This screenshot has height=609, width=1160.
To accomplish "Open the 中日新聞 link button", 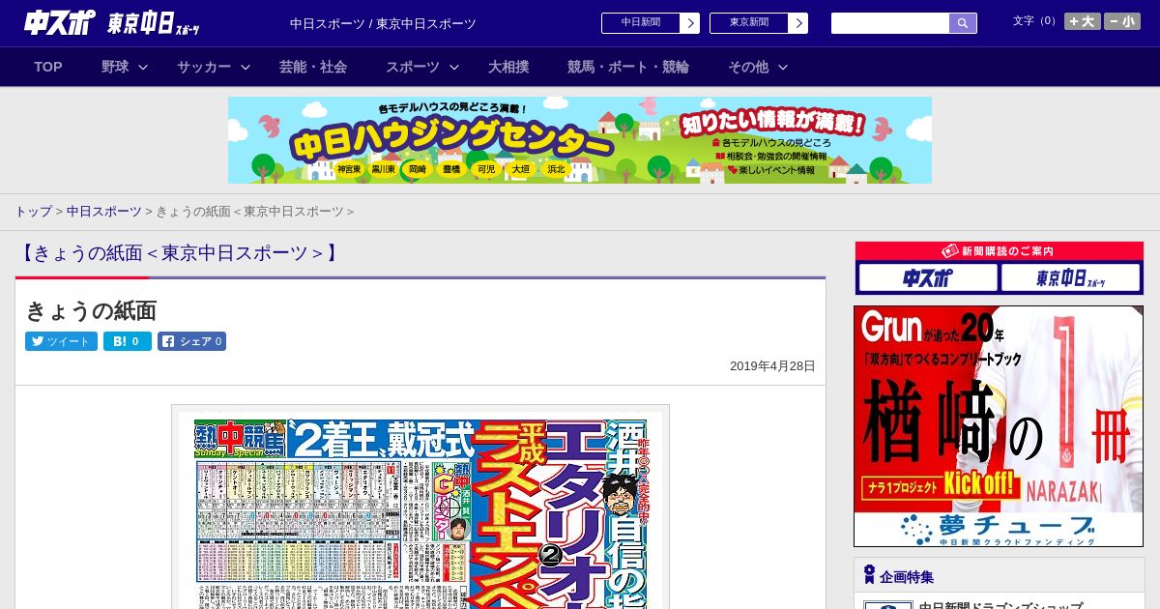I will point(641,23).
